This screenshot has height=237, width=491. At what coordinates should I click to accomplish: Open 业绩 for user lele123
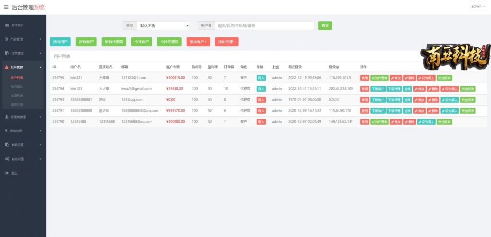408,89
